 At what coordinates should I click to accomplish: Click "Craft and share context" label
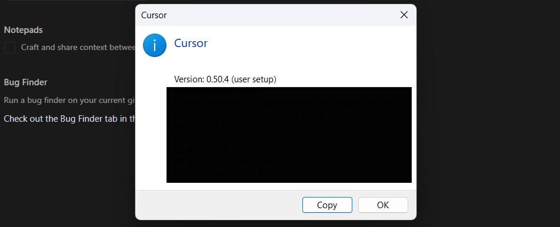click(x=78, y=47)
